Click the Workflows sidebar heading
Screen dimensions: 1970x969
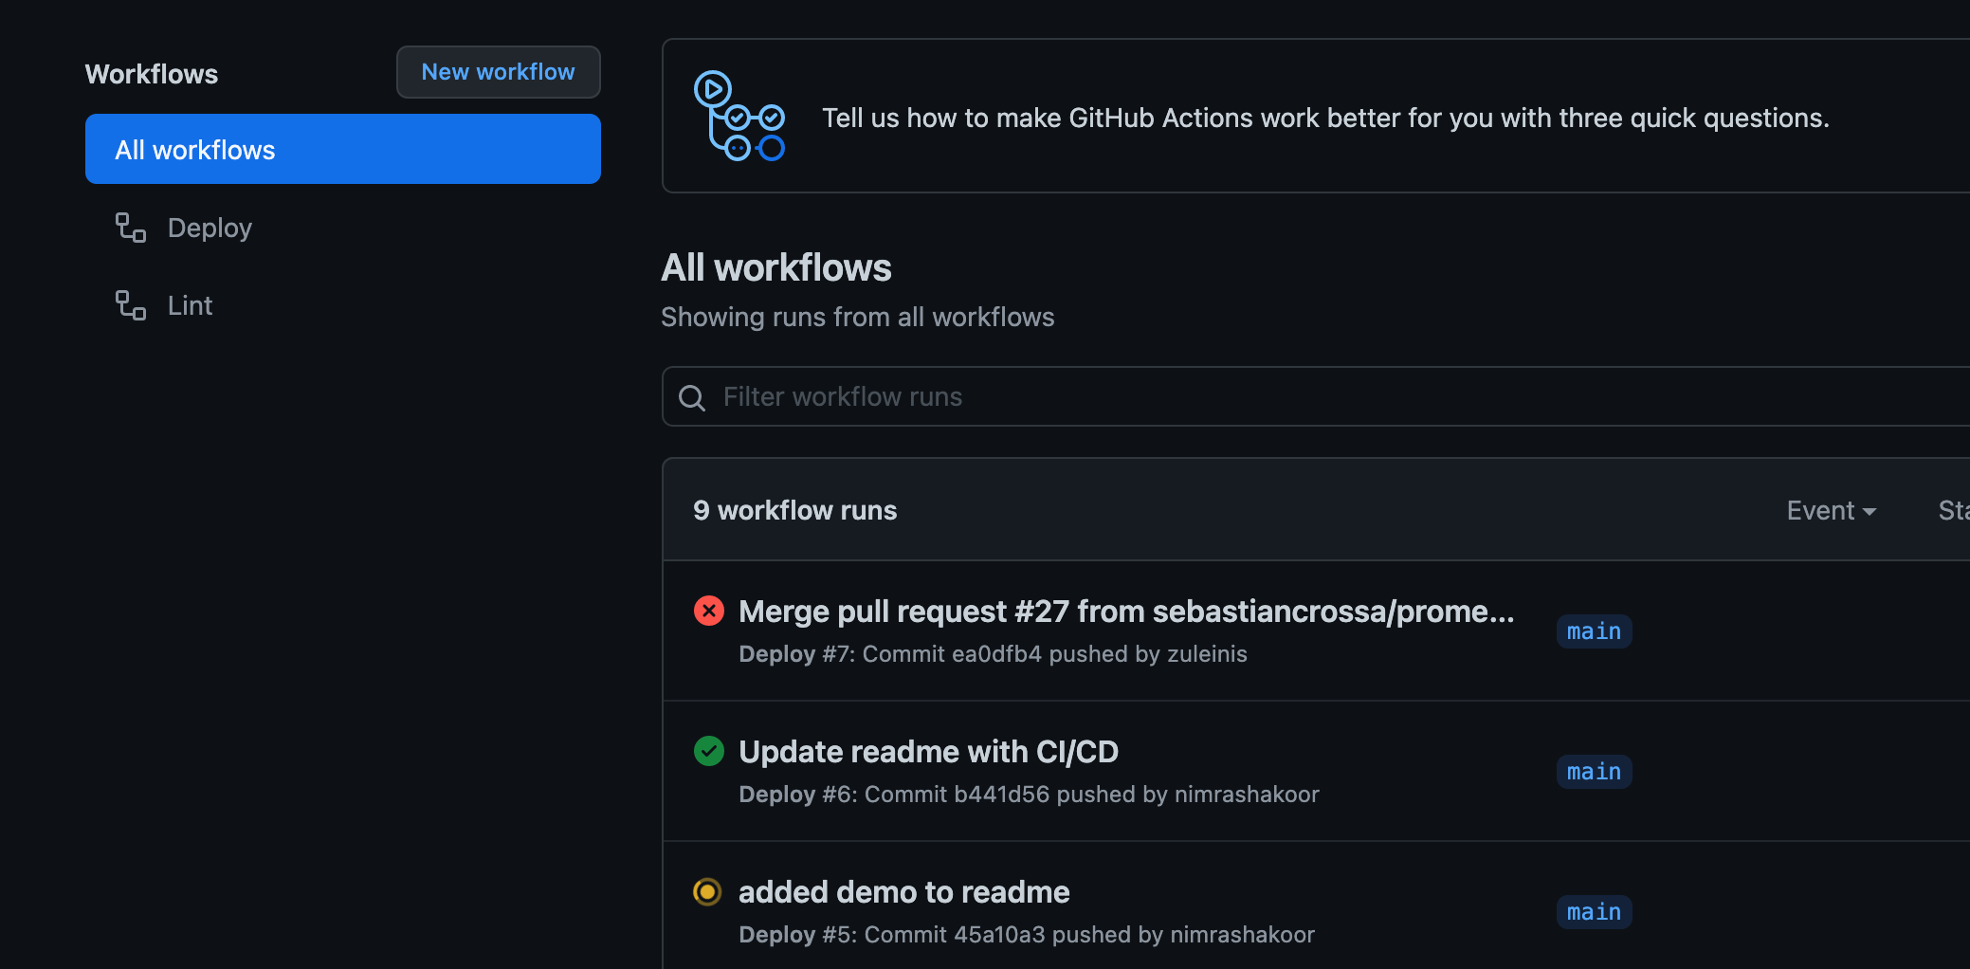click(x=152, y=74)
